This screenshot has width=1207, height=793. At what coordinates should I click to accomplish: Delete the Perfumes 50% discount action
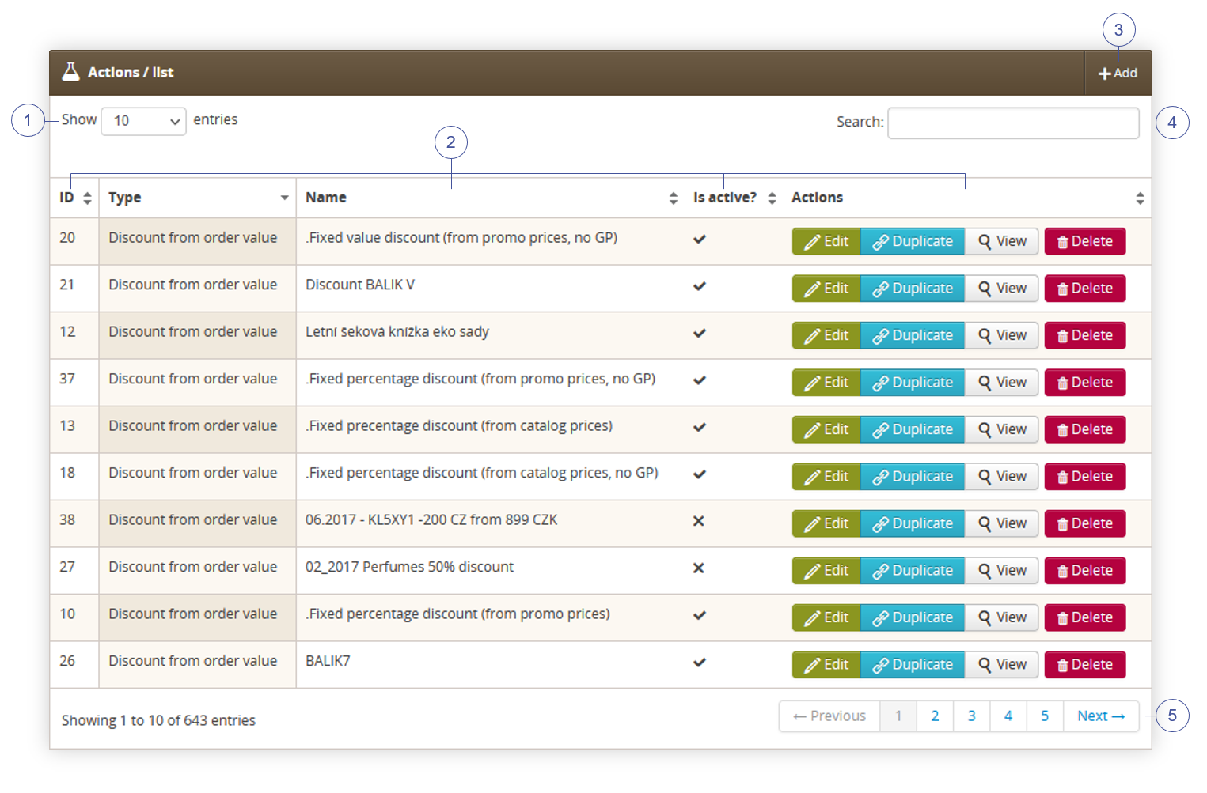point(1085,571)
